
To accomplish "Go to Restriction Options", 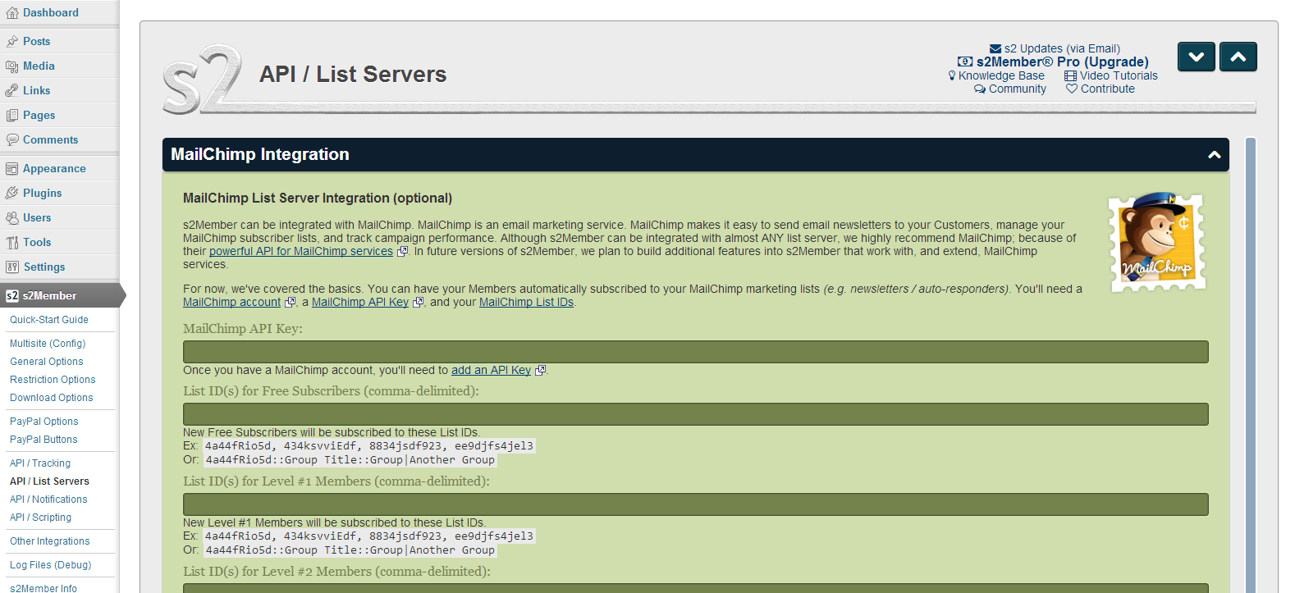I will [53, 380].
